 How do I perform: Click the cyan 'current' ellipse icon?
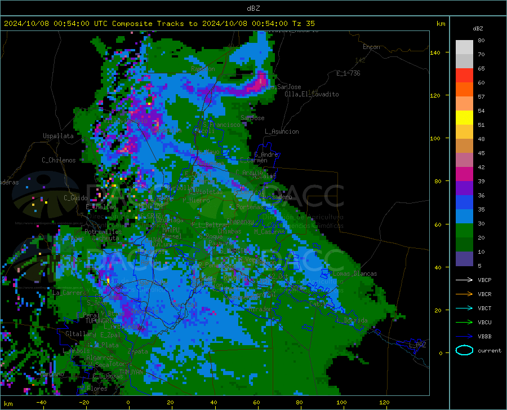464,350
